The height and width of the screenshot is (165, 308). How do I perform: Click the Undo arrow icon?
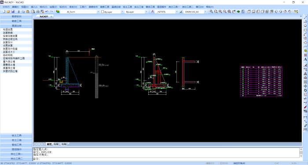[x=47, y=12]
